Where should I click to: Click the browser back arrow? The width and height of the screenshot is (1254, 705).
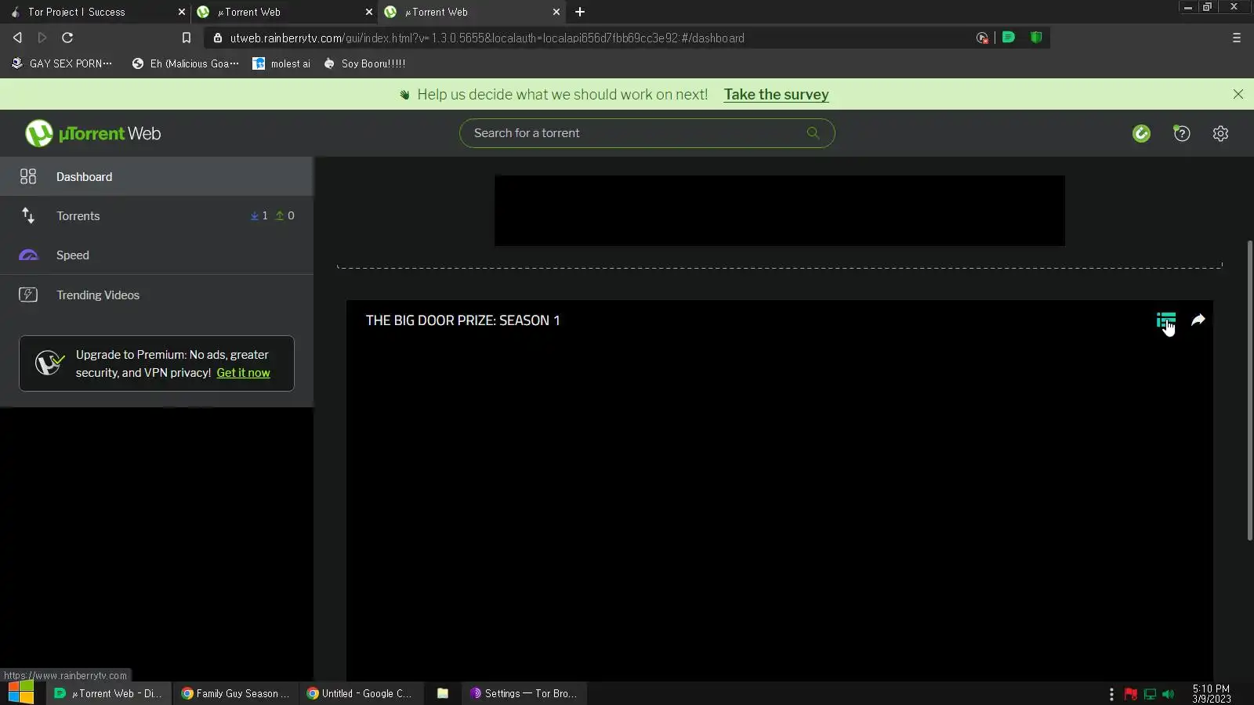coord(17,38)
